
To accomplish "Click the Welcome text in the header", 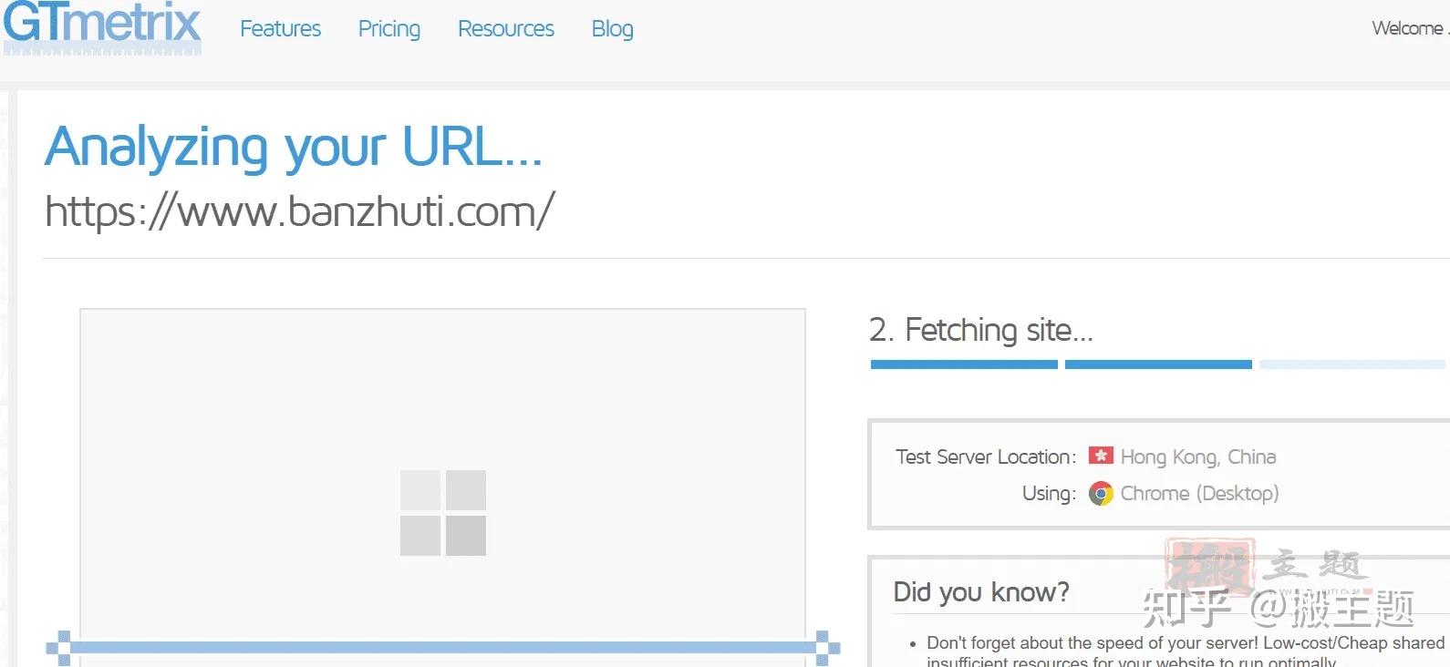I will 1407,28.
